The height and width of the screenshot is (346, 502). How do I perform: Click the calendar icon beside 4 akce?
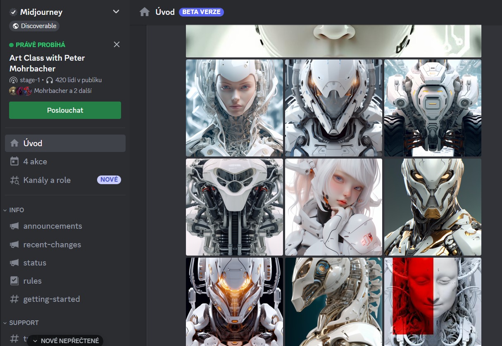click(x=14, y=161)
